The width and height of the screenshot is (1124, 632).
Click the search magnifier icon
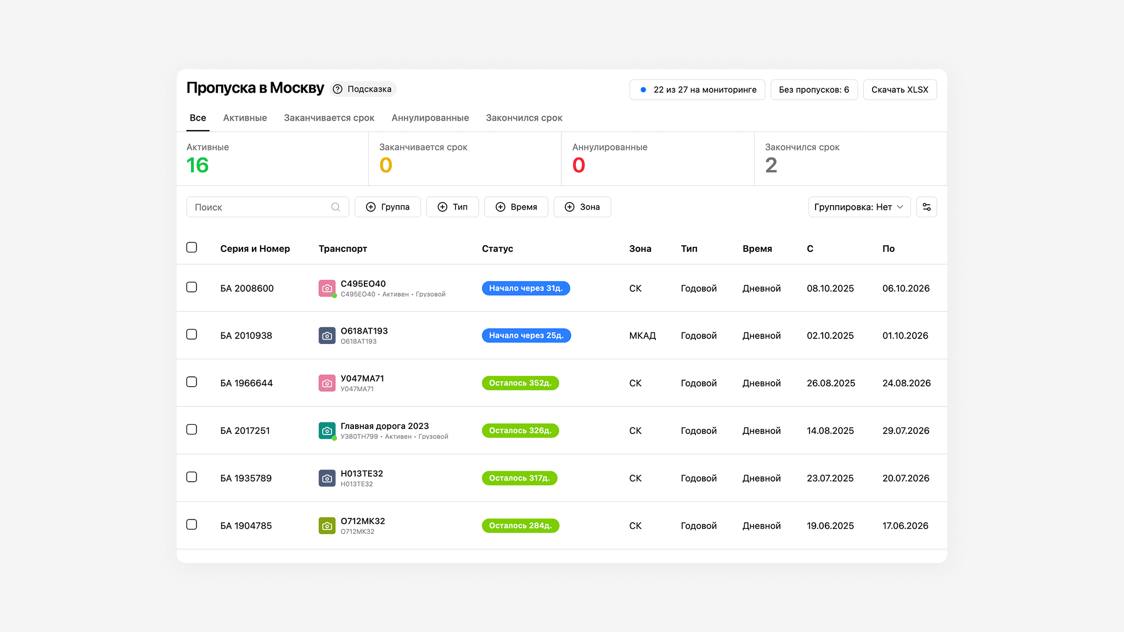tap(335, 207)
